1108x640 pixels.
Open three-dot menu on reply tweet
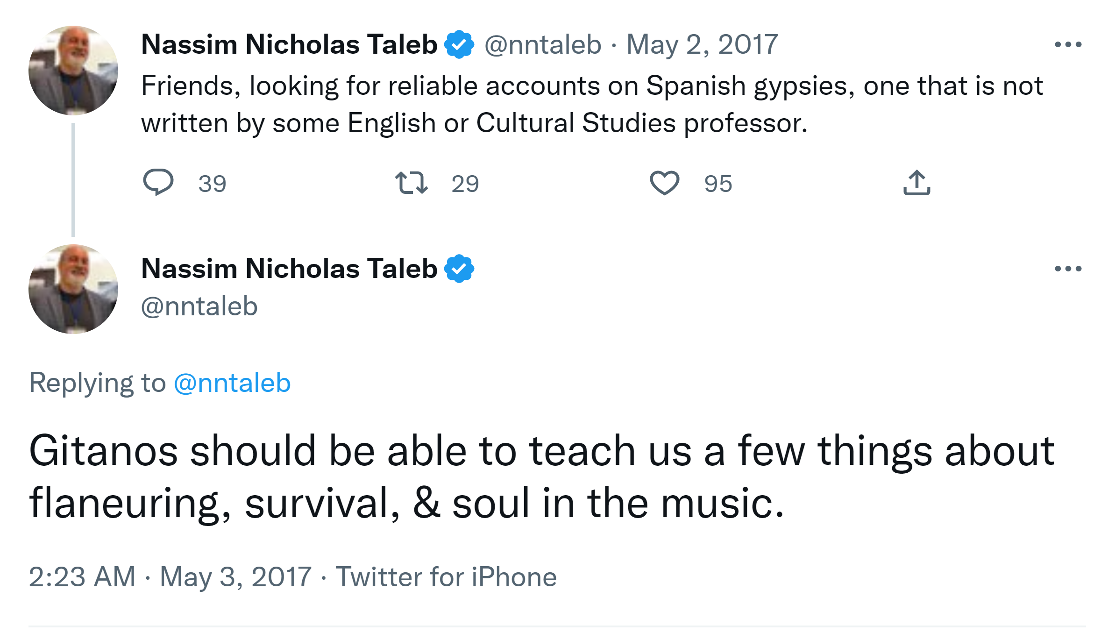[x=1068, y=269]
